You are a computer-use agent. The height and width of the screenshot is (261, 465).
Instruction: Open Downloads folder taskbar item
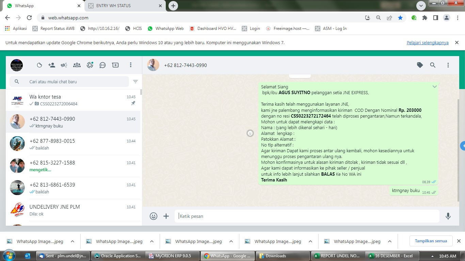point(283,256)
